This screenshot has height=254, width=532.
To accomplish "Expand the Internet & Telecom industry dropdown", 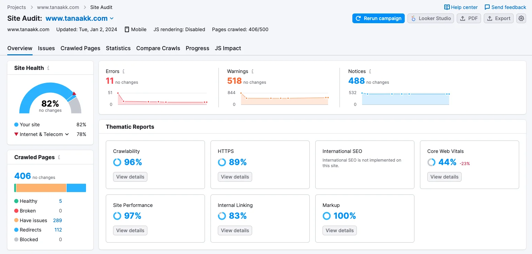I will (x=67, y=134).
